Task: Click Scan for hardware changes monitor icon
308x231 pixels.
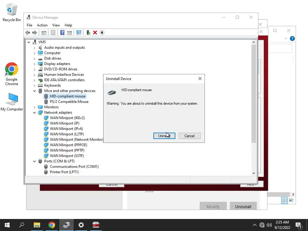Action: coord(79,32)
